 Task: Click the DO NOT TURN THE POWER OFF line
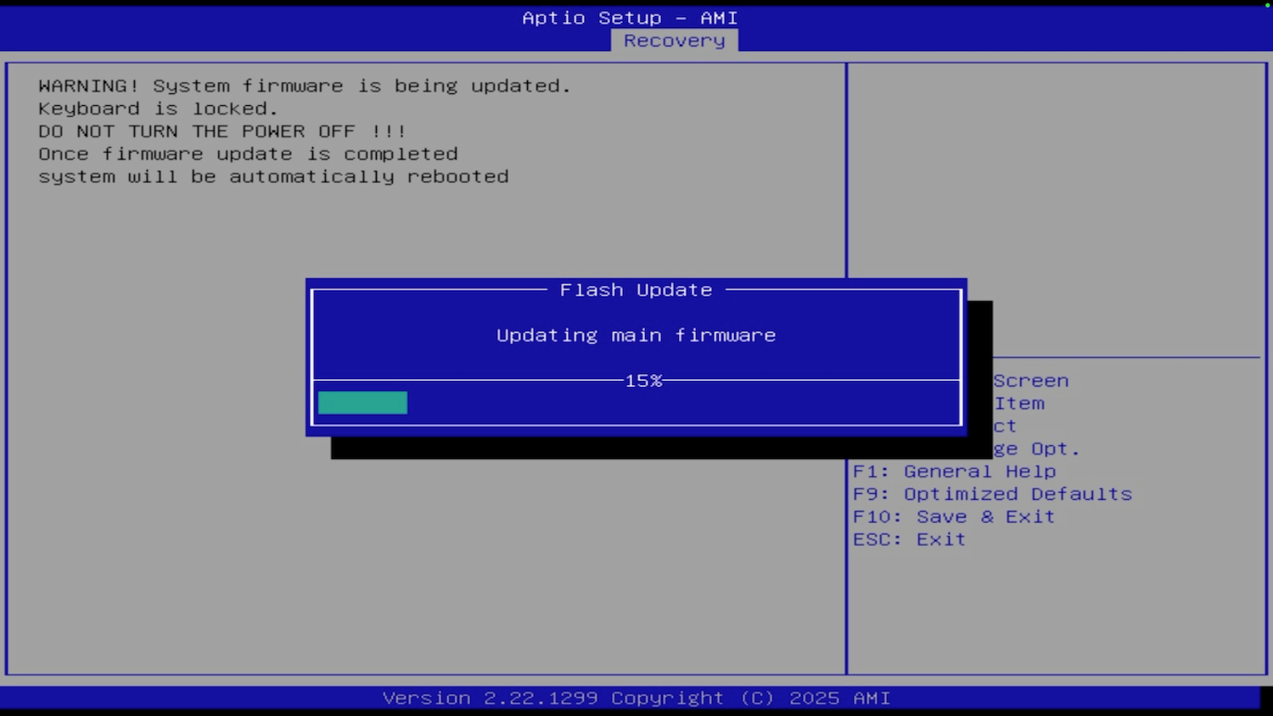[x=222, y=131]
